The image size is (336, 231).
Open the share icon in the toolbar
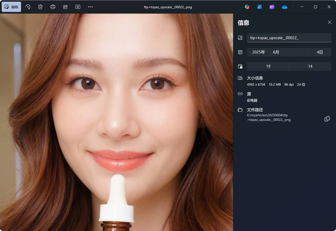click(x=65, y=7)
